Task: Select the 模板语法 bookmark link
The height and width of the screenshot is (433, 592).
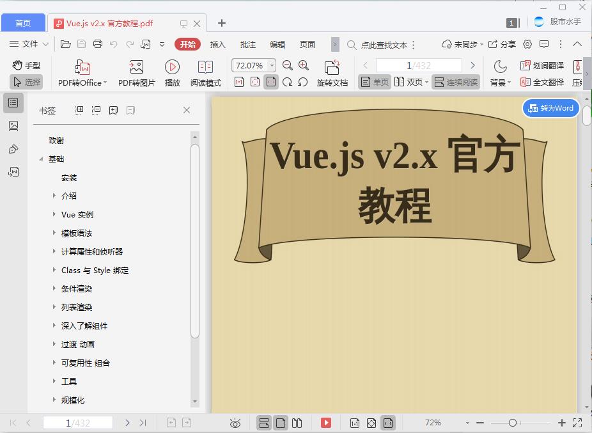Action: [x=77, y=233]
